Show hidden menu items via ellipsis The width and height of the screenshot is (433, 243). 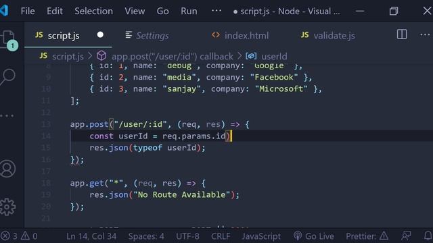216,11
